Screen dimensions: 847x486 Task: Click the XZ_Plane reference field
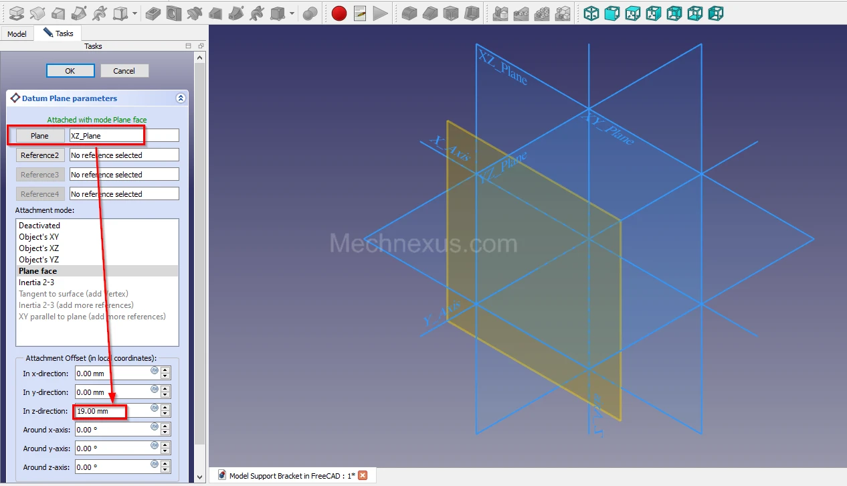click(124, 136)
